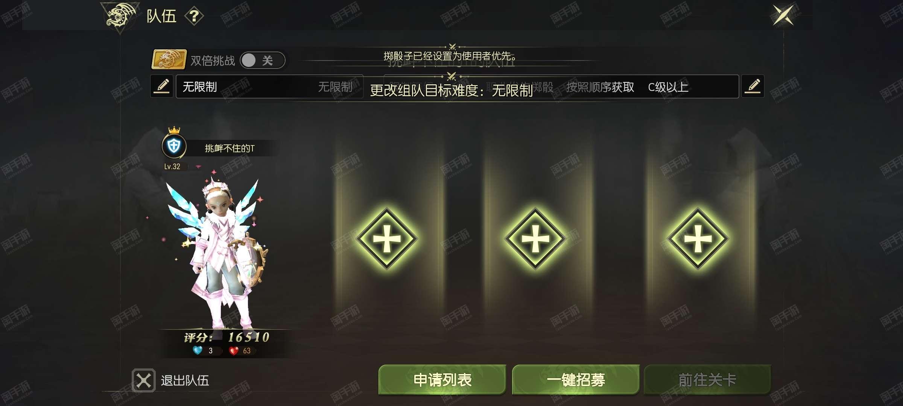Add a member in the last empty slot
Viewport: 903px width, 406px height.
click(x=698, y=239)
